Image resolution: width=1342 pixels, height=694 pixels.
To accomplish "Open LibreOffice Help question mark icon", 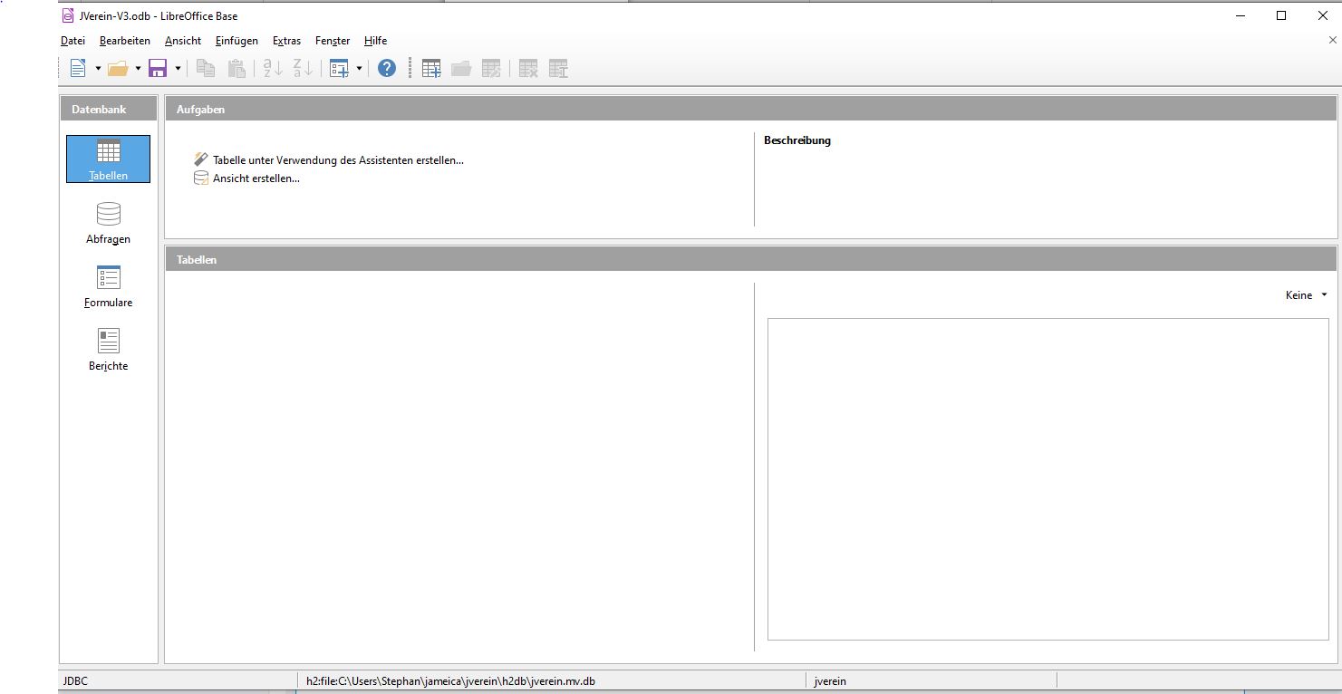I will click(x=387, y=68).
